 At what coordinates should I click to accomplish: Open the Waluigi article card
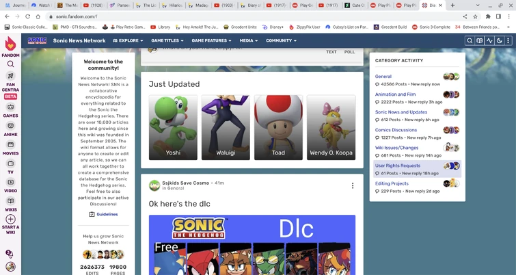(226, 127)
